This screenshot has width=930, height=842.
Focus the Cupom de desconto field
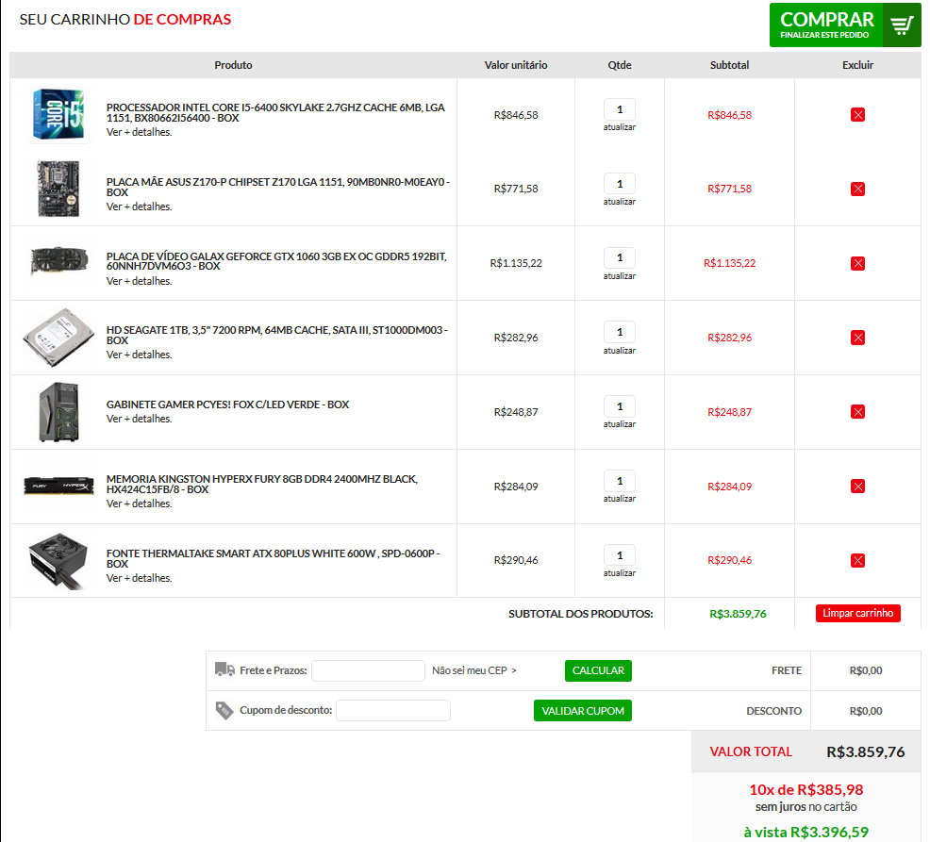click(x=393, y=710)
